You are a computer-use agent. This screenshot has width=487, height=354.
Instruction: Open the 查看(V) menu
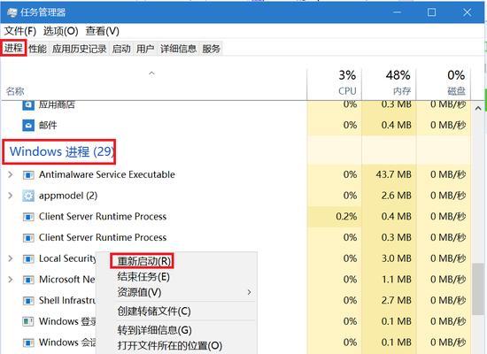[x=102, y=31]
